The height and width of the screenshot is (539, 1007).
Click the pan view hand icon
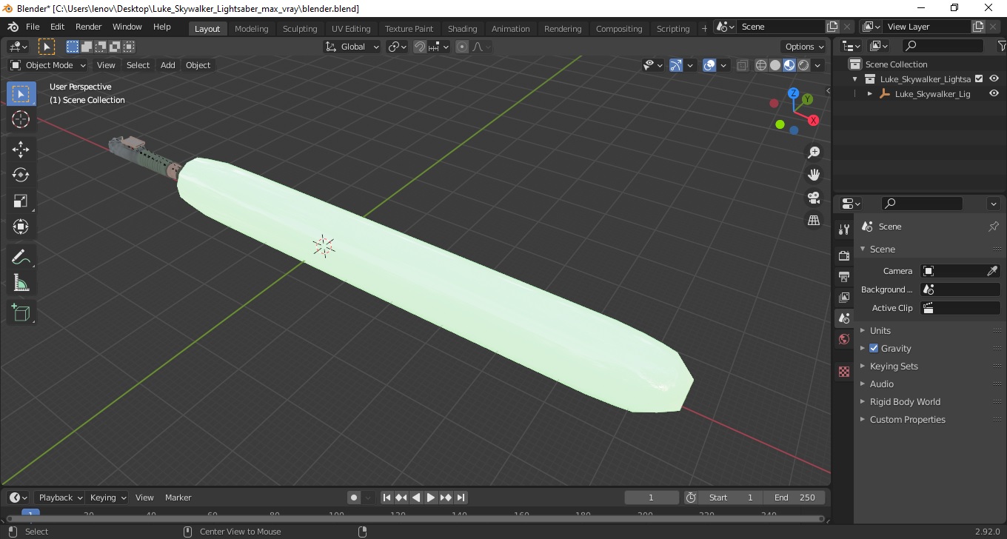pos(814,175)
